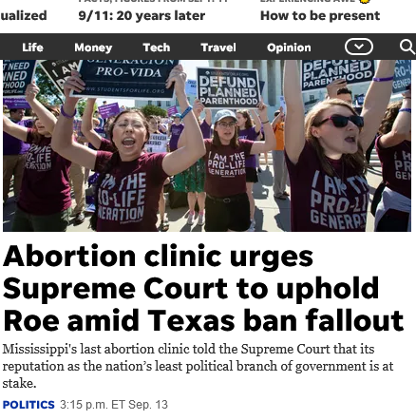This screenshot has width=416, height=420.
Task: Click the dark navigation bar left of Life
Action: tap(9, 47)
